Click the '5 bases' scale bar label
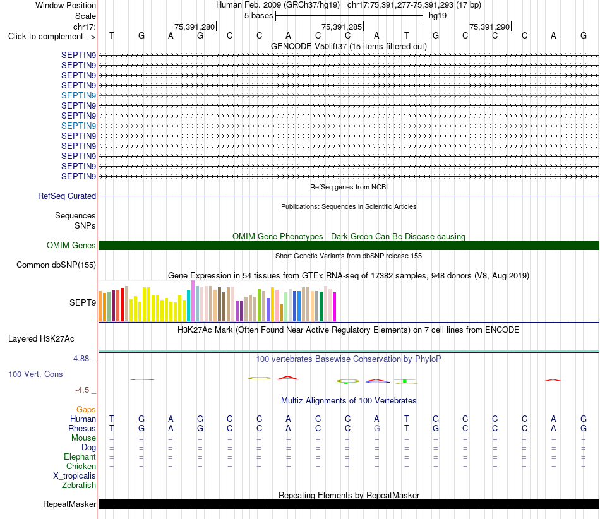Image resolution: width=600 pixels, height=519 pixels. point(259,16)
